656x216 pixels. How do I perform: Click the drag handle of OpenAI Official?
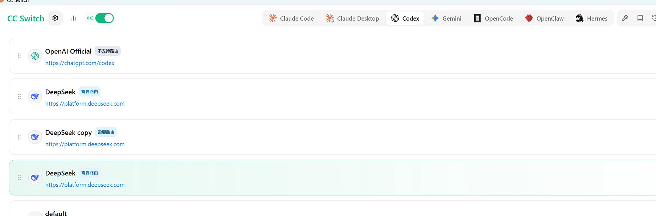point(19,56)
